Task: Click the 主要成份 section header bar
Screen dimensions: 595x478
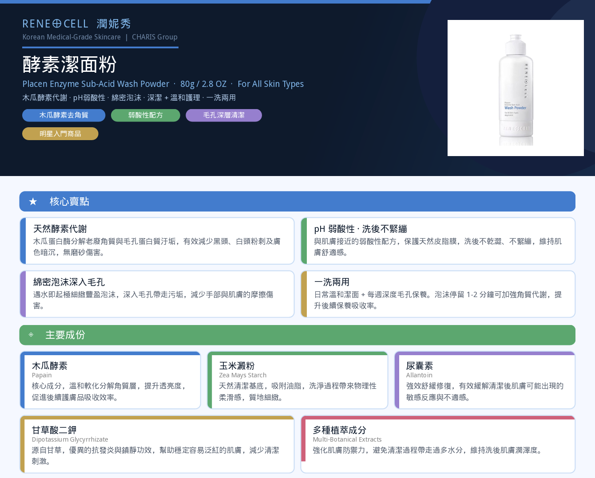Action: [x=297, y=335]
